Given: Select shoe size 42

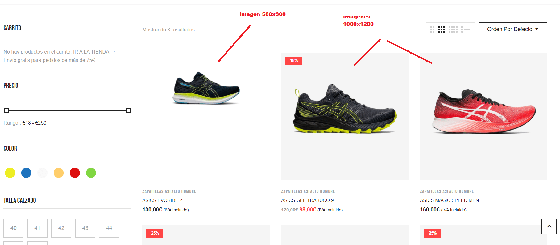Looking at the screenshot, I should pyautogui.click(x=61, y=228).
